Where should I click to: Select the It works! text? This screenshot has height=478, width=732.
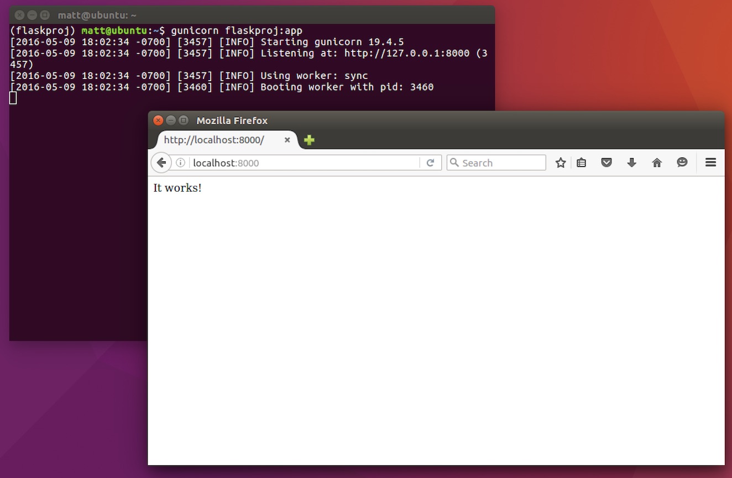(177, 187)
